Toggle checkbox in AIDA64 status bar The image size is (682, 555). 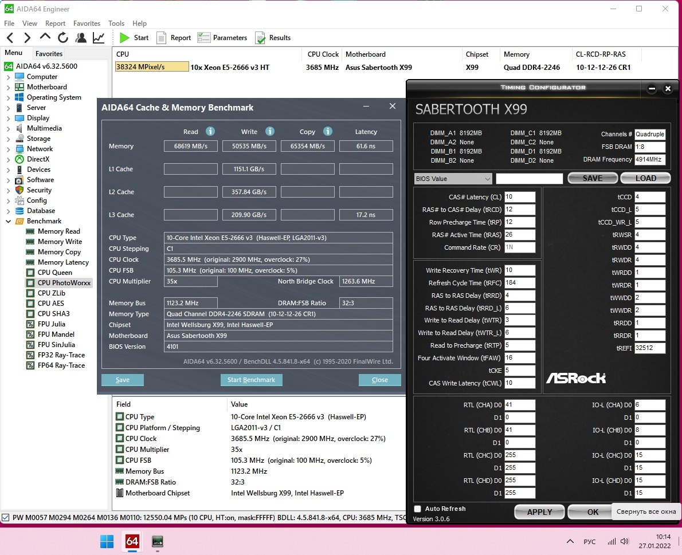(6, 518)
